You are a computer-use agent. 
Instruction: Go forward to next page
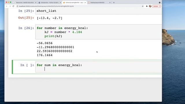click(x=10, y=6)
